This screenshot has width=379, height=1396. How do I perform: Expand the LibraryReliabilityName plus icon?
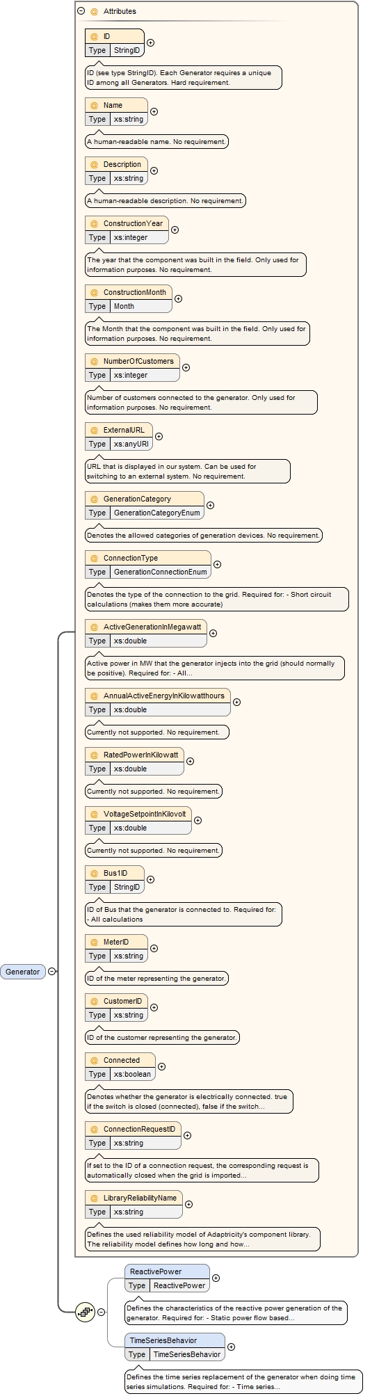[x=188, y=1205]
